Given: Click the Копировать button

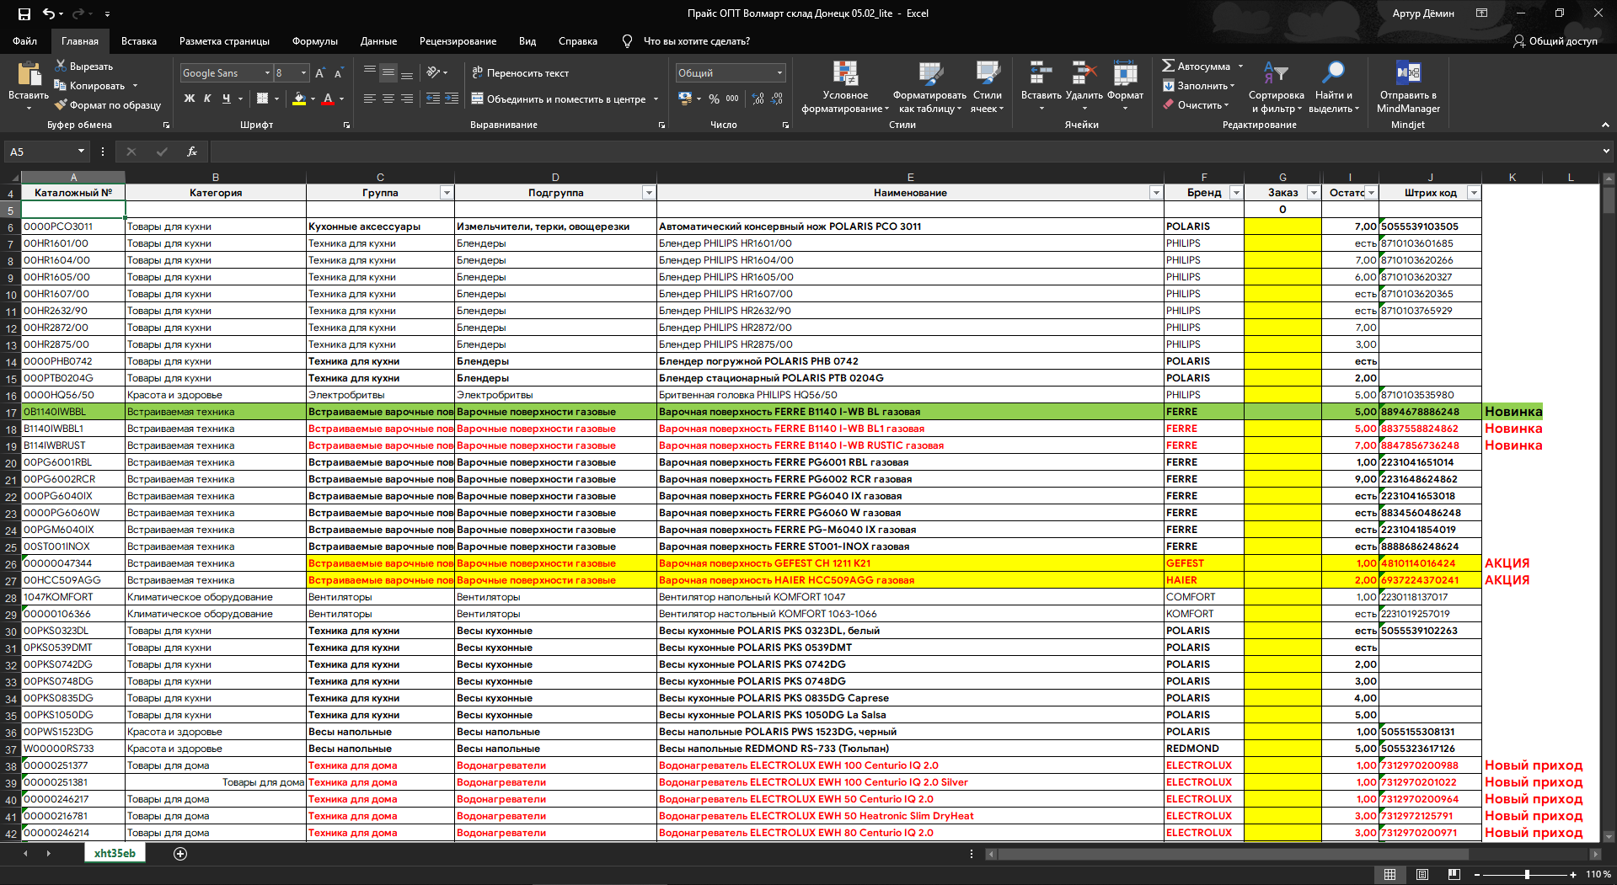Looking at the screenshot, I should tap(90, 85).
